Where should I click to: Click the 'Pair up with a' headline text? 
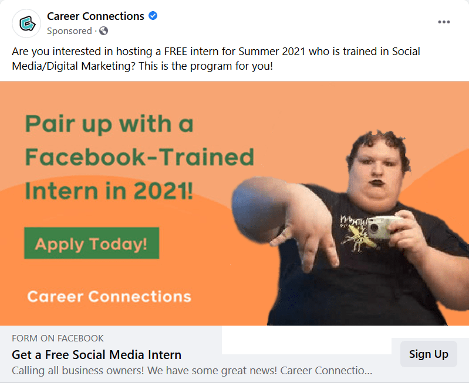point(109,124)
